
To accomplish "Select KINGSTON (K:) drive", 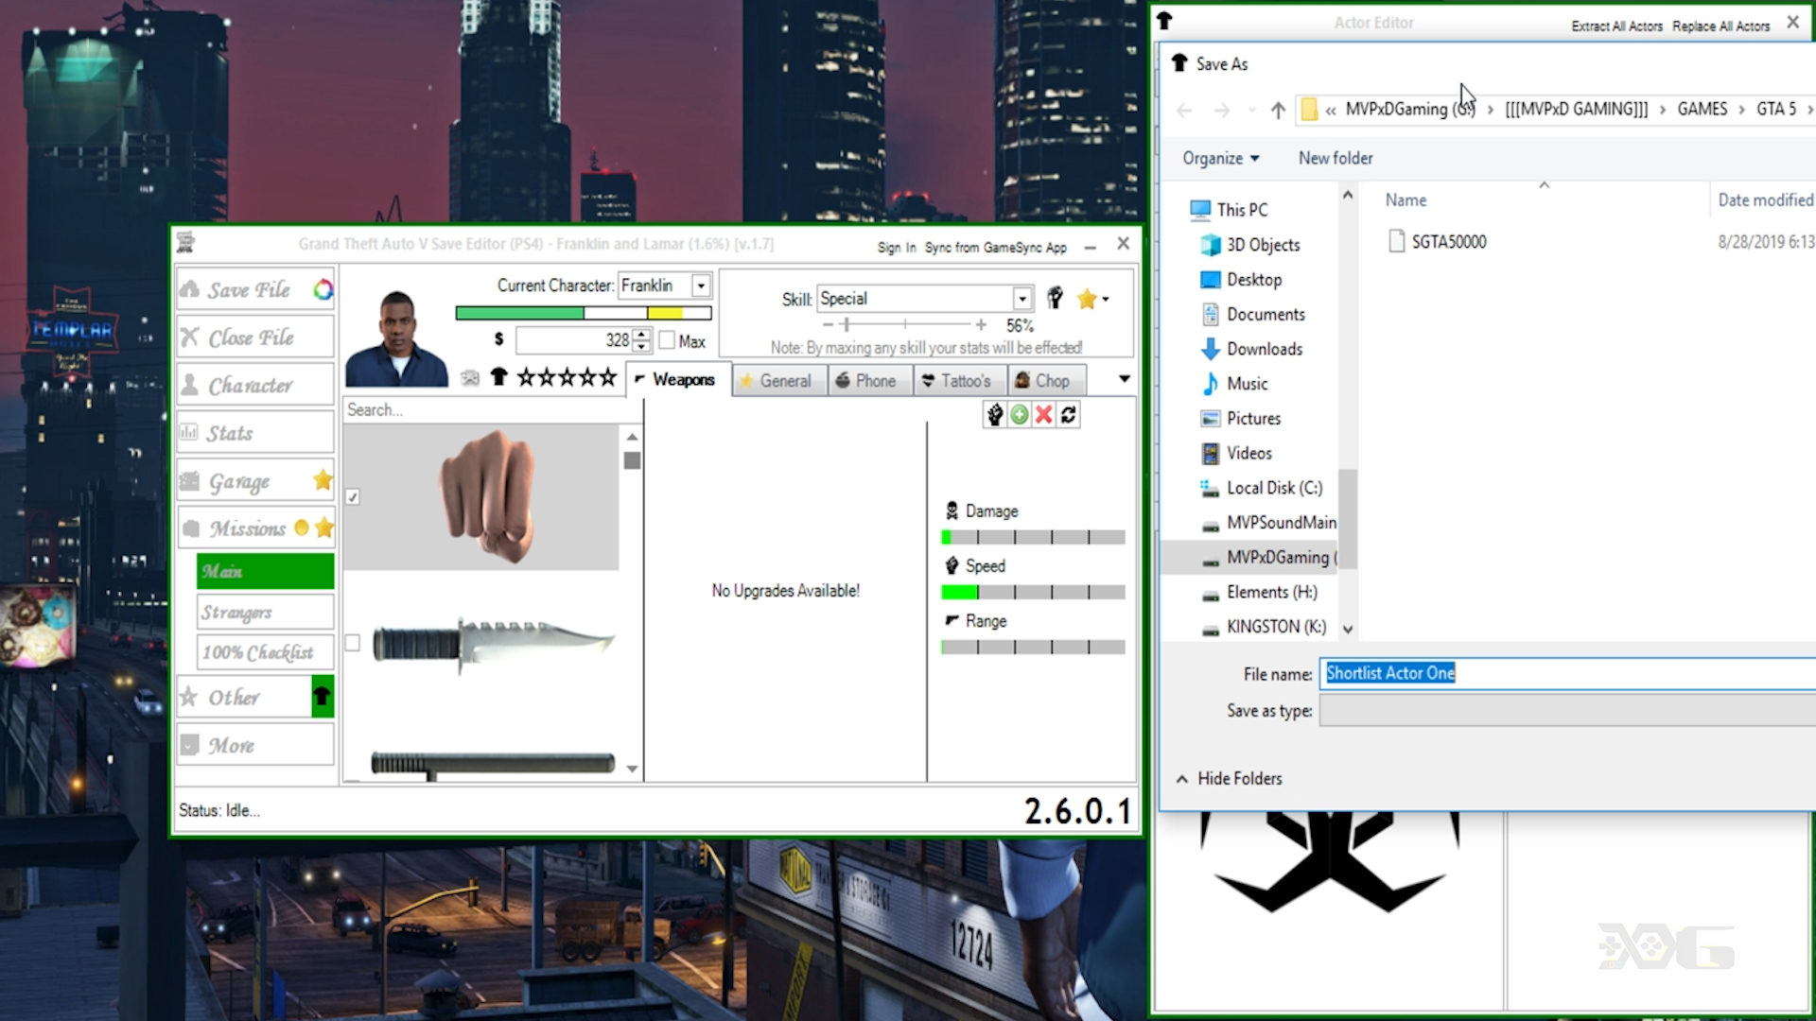I will pyautogui.click(x=1276, y=627).
